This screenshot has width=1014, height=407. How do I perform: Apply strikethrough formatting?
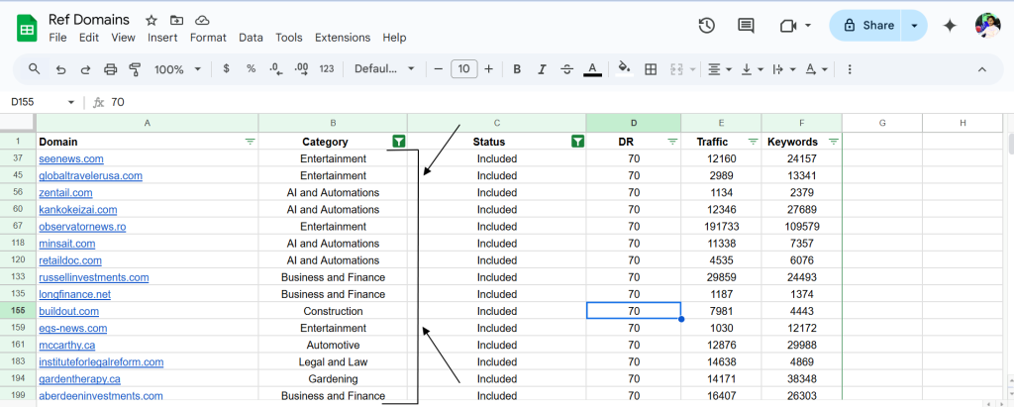coord(567,69)
